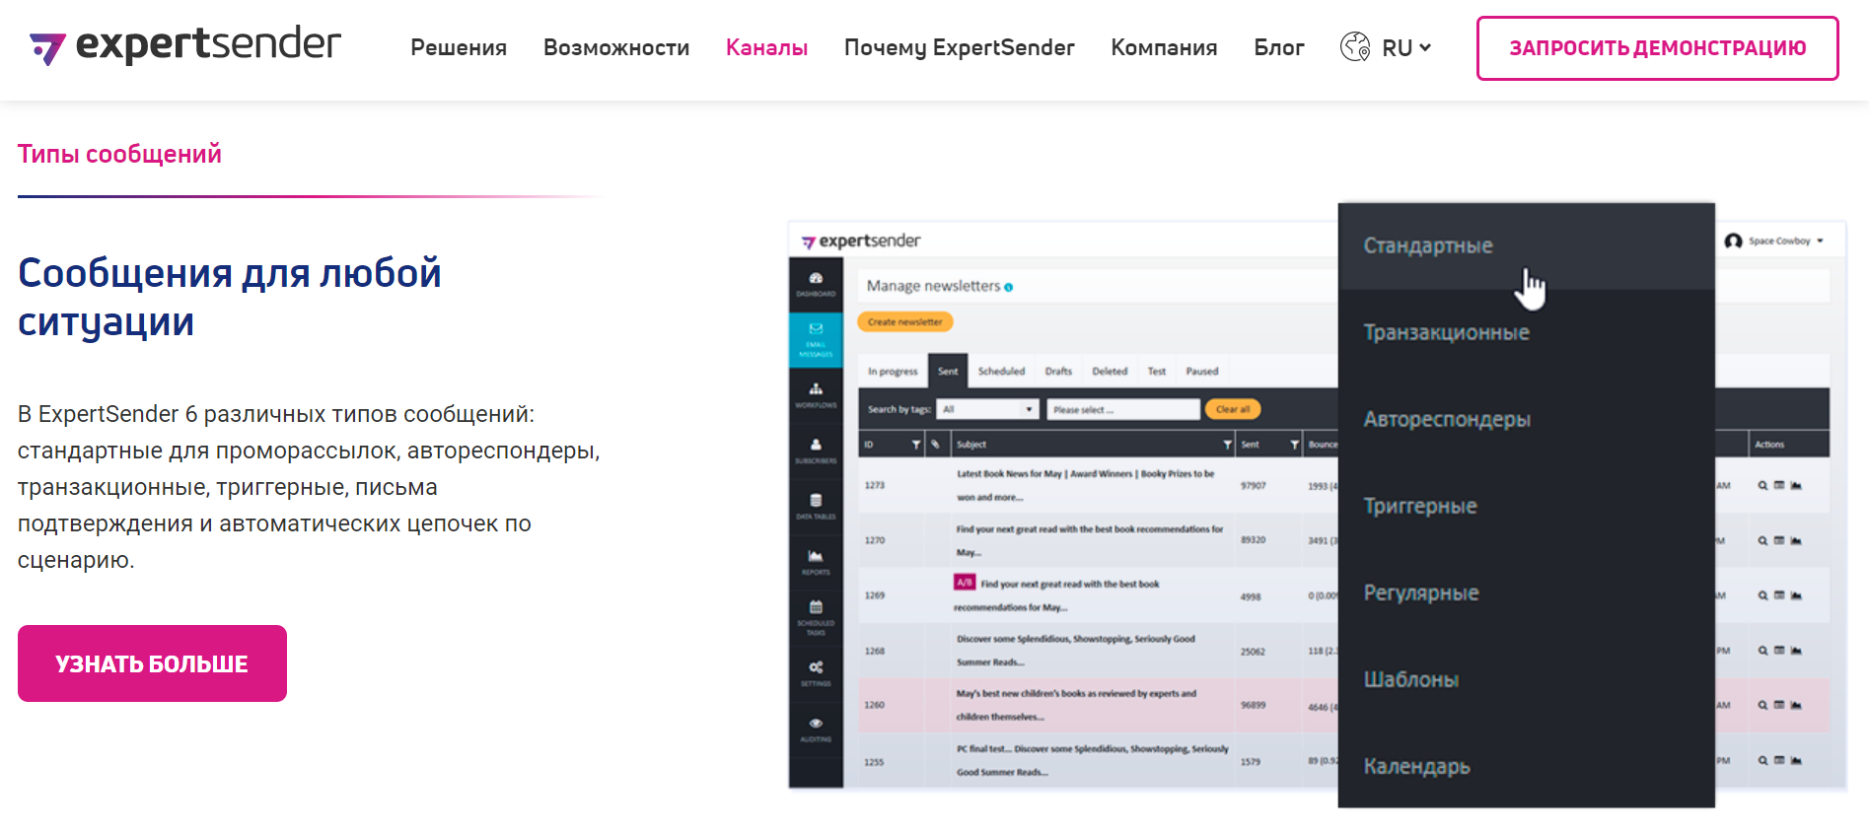
Task: Click the globe language icon
Action: click(x=1355, y=46)
